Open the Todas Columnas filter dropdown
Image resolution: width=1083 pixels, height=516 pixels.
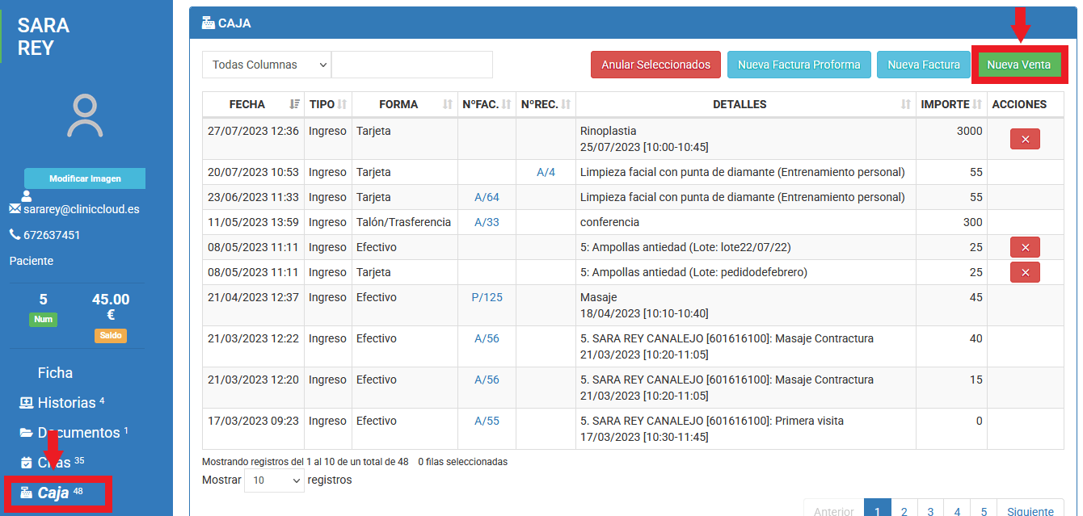[267, 65]
